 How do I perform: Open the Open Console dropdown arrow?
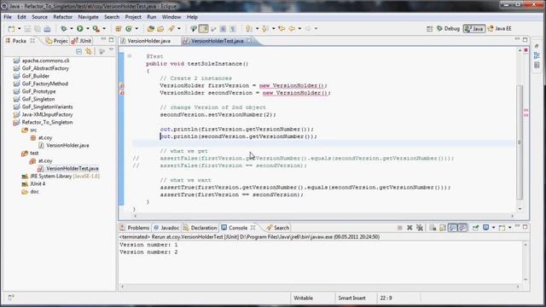(509, 228)
